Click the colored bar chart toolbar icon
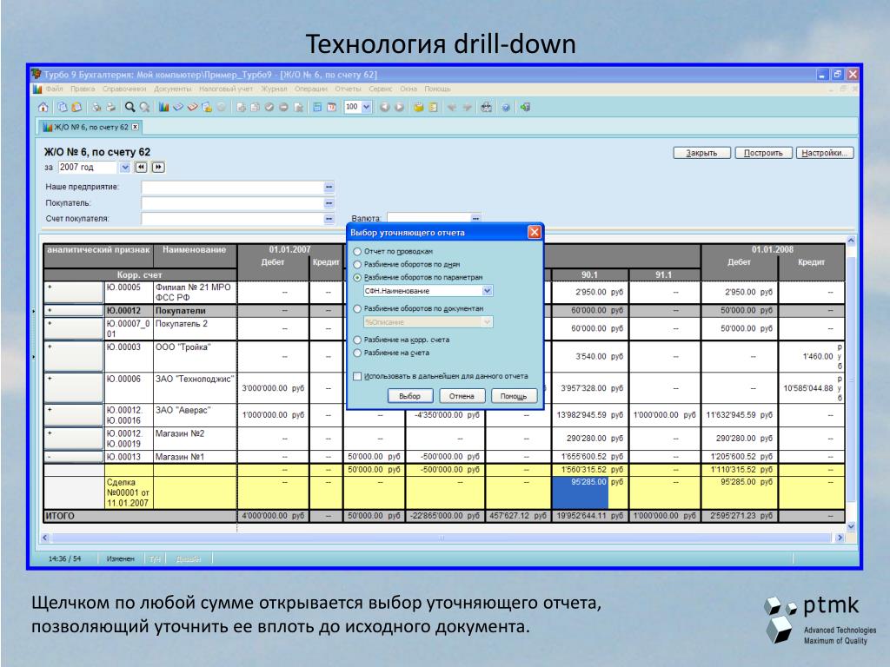The image size is (890, 667). coord(163,107)
